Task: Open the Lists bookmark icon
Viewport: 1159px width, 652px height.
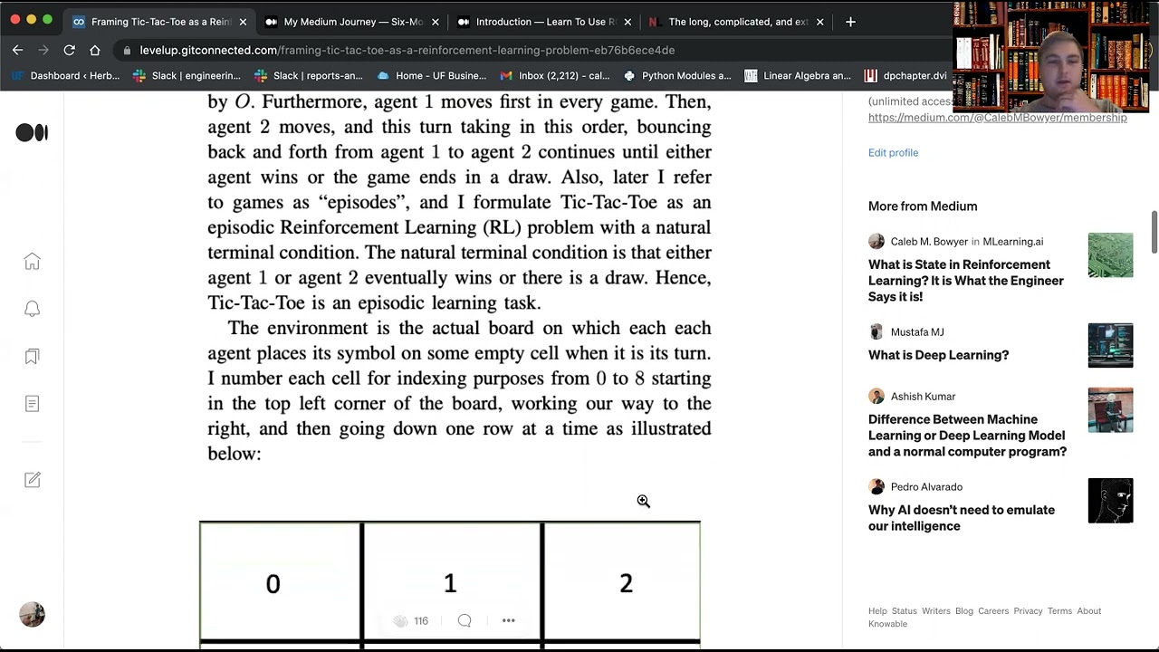Action: (32, 357)
